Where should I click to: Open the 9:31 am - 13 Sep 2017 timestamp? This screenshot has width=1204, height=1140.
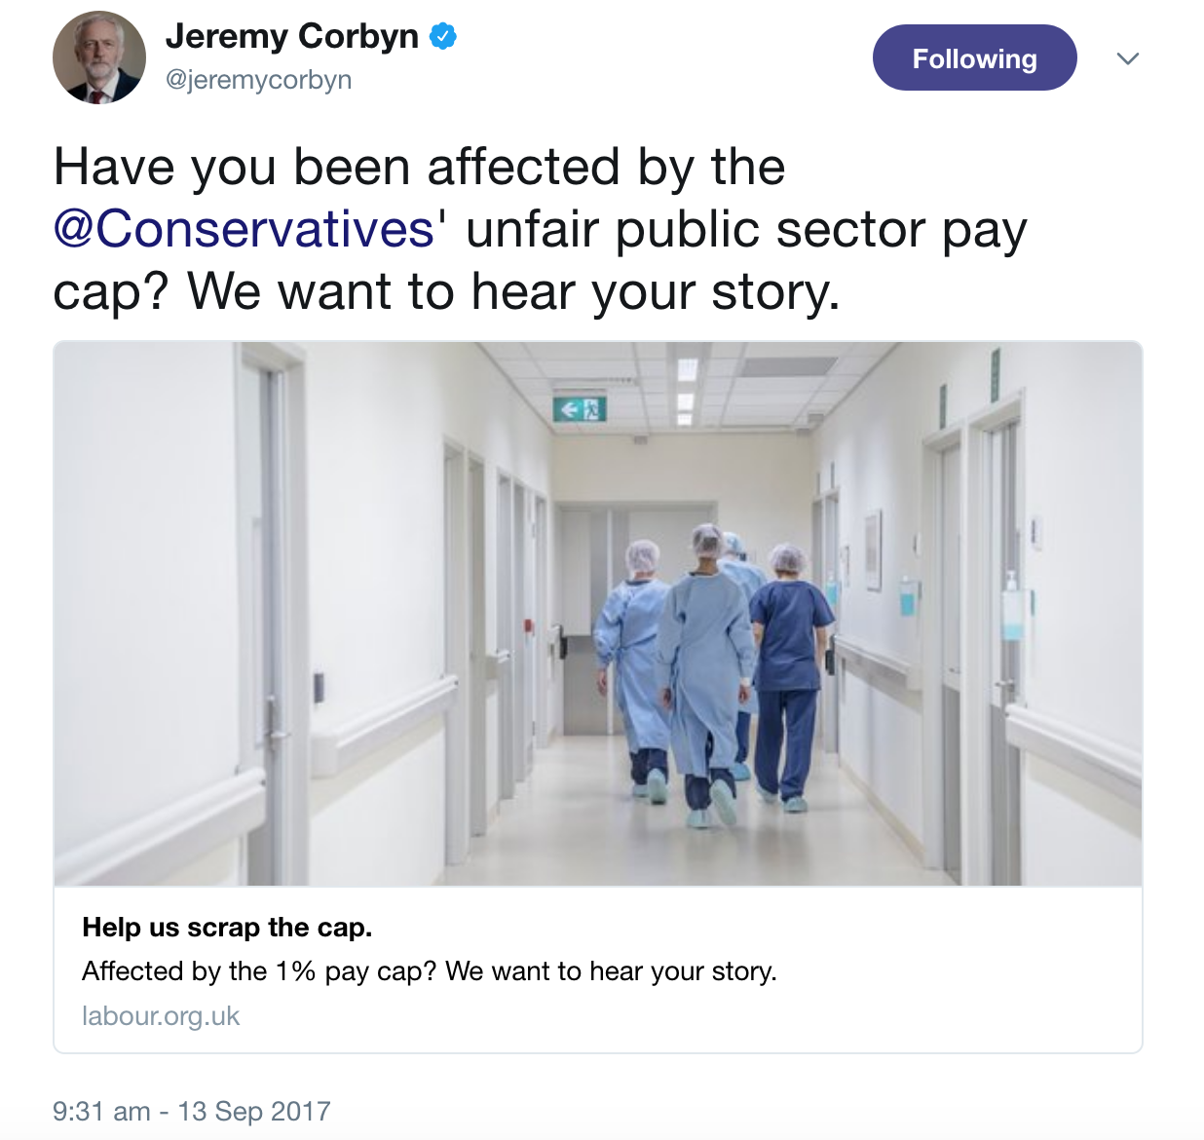[192, 1111]
